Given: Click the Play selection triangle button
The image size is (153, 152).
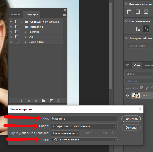Looking at the screenshot, I should click(36, 101).
